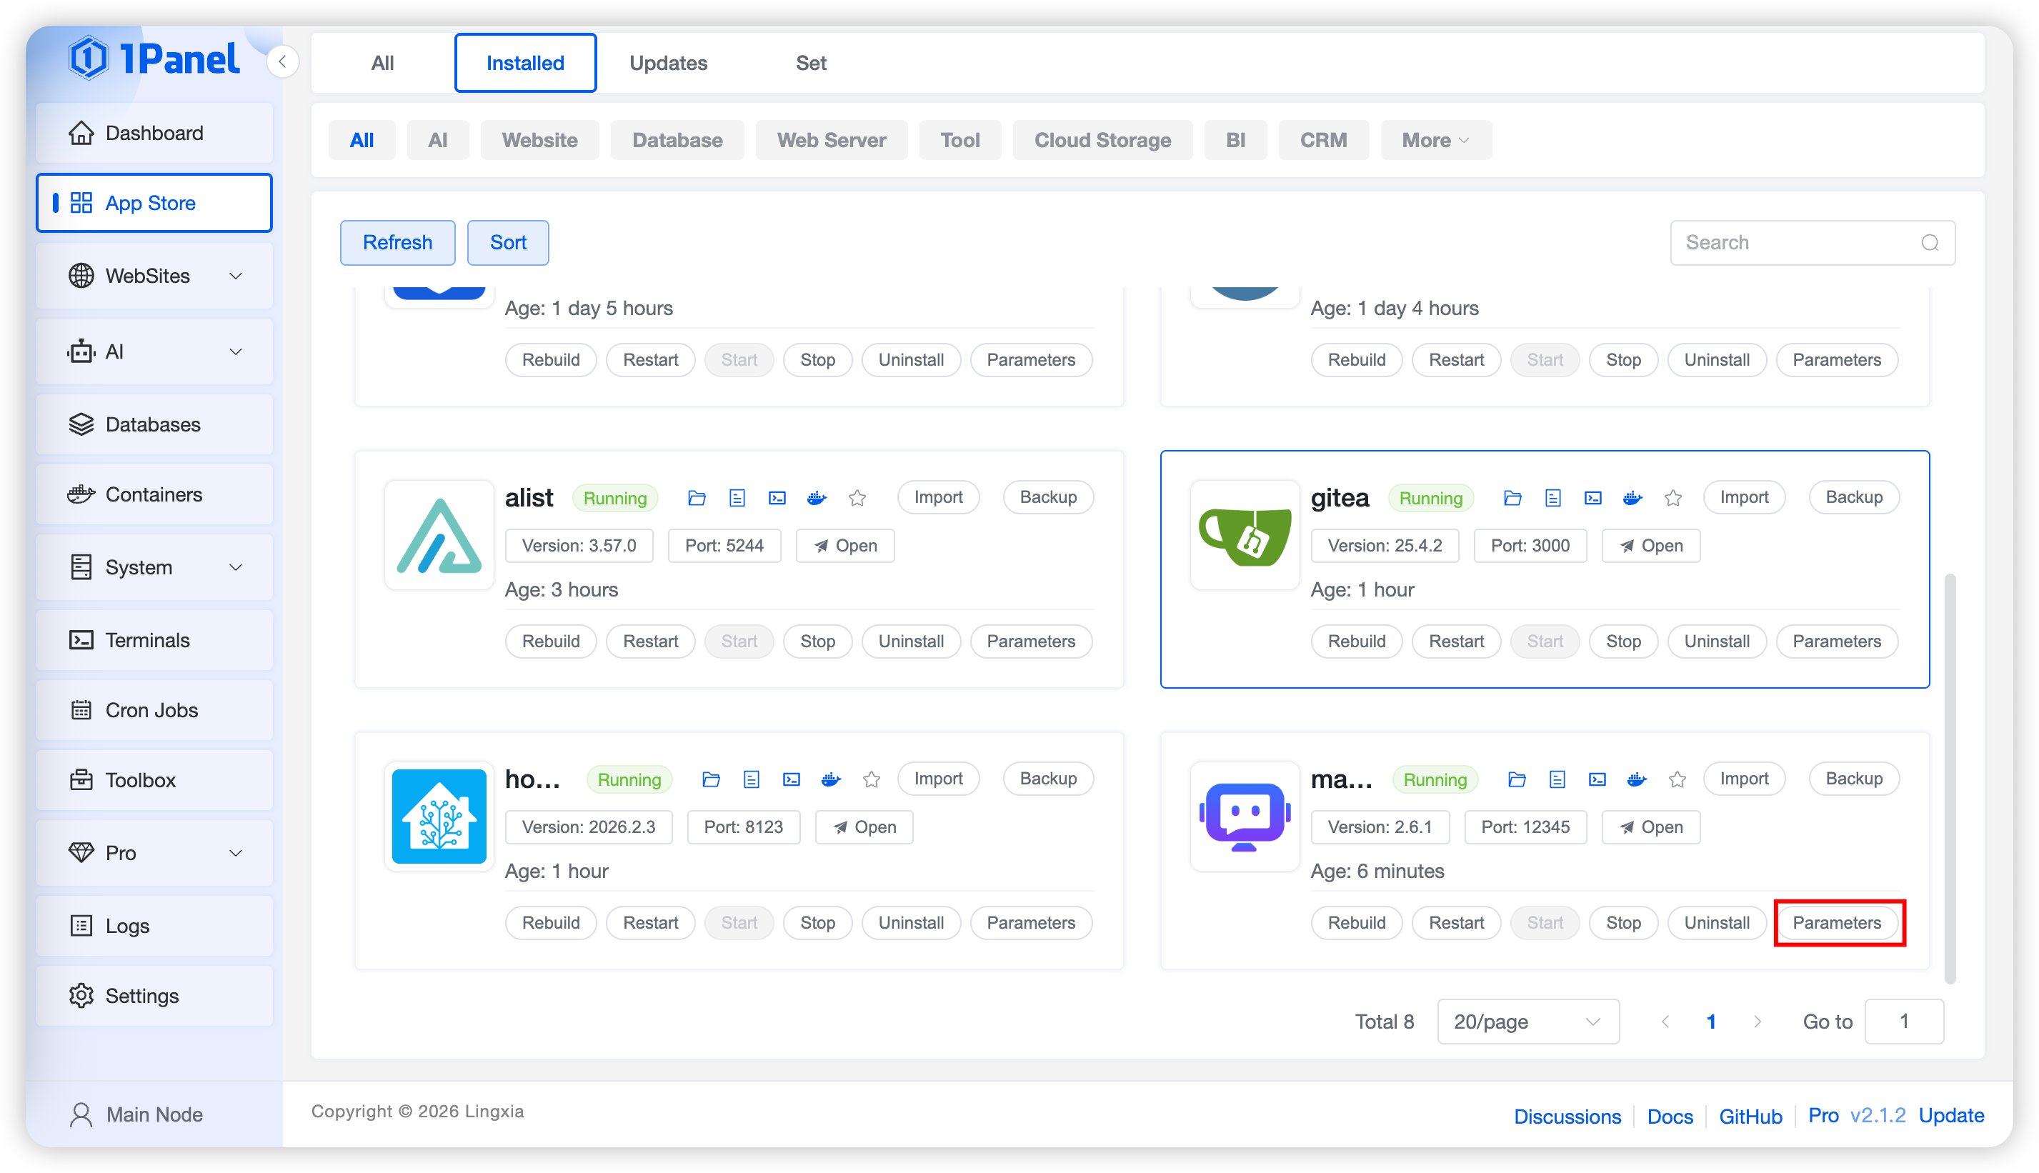Viewport: 2039px width, 1173px height.
Task: Click search magnifier icon in search box
Action: [x=1930, y=242]
